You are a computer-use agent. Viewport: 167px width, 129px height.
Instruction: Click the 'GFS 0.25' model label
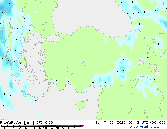pyautogui.click(x=45, y=123)
